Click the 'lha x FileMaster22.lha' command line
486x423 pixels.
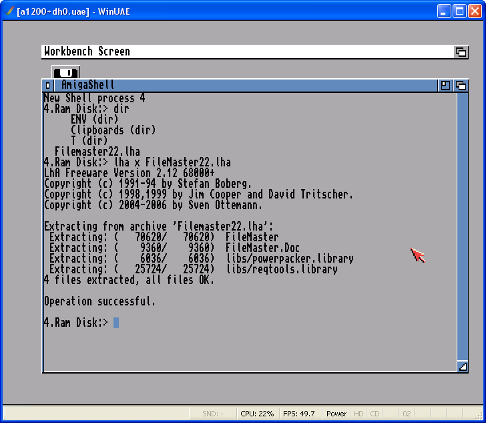173,162
